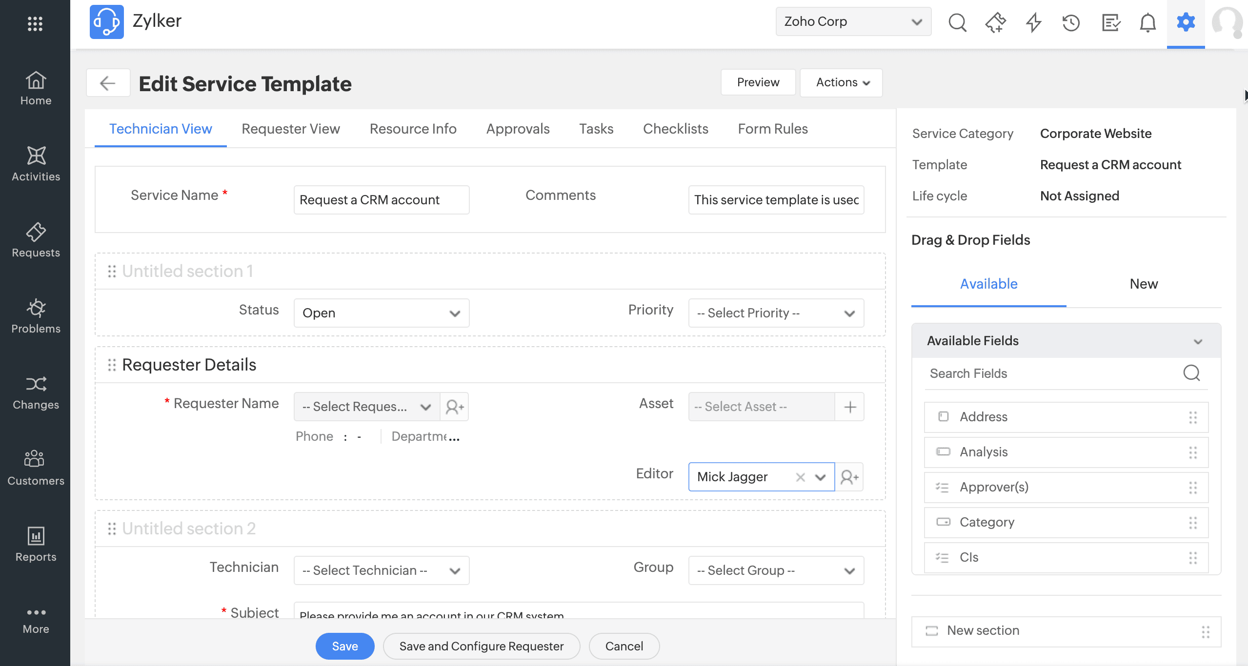Open the global search magnifier icon
This screenshot has width=1248, height=666.
(x=957, y=22)
